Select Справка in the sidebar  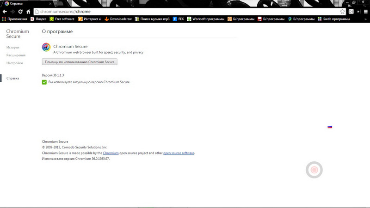click(x=12, y=78)
